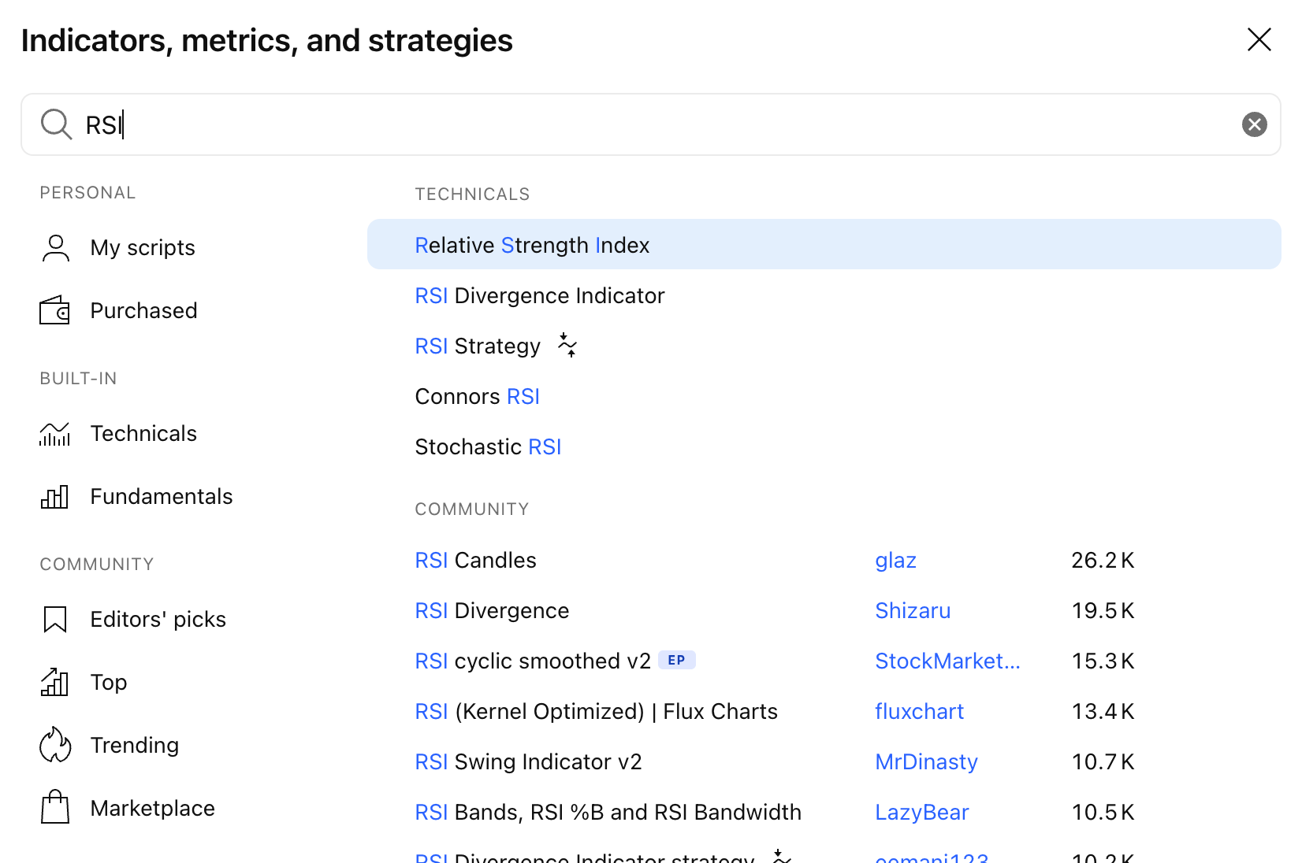The image size is (1302, 863).
Task: Select RSI Divergence by Shizaru
Action: point(492,610)
